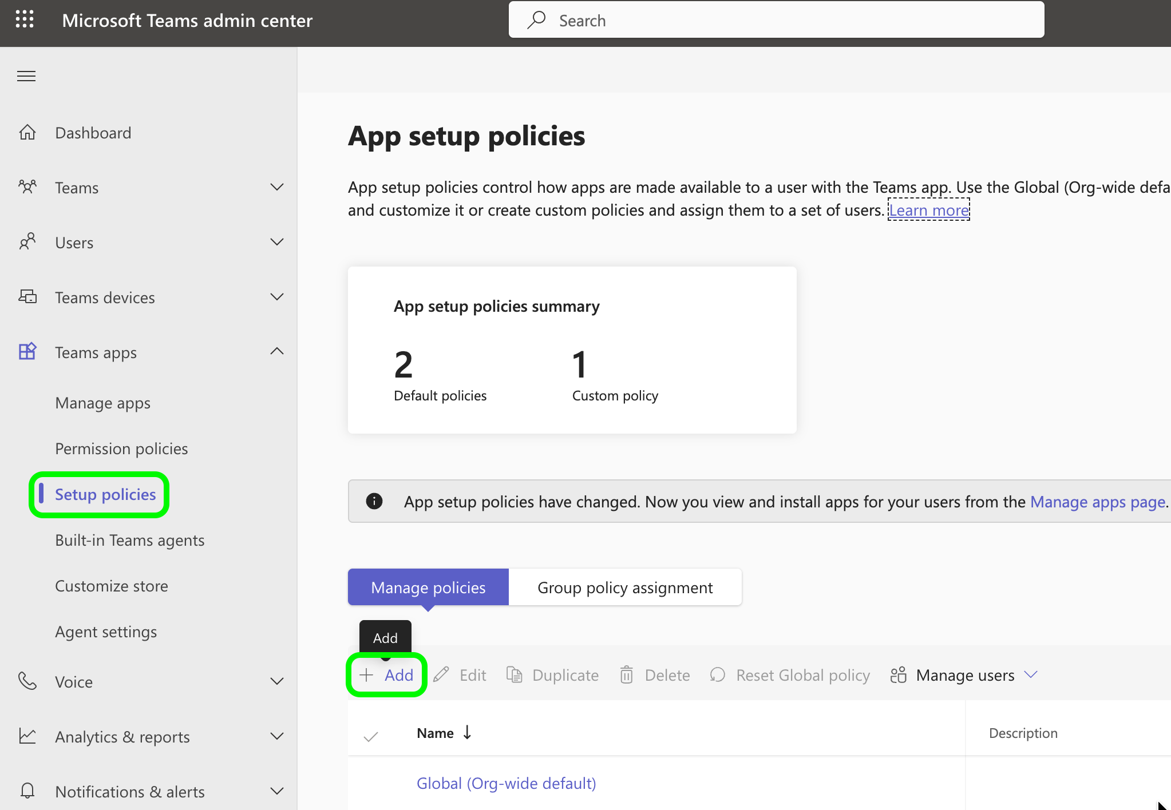The height and width of the screenshot is (810, 1171).
Task: Open Manage apps in the sidebar
Action: pyautogui.click(x=103, y=403)
